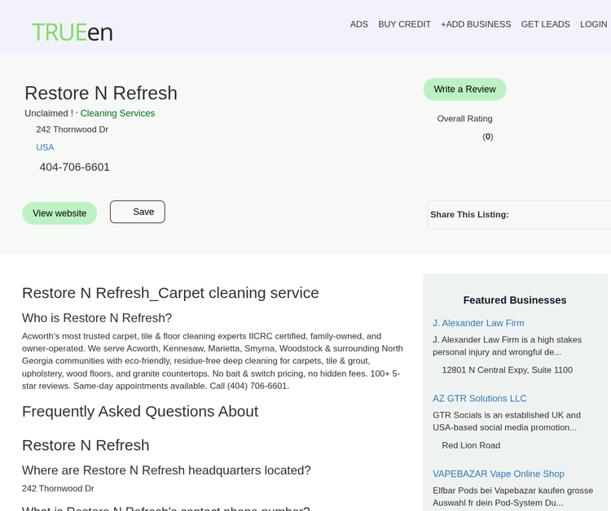Open the LOGIN page
The height and width of the screenshot is (511, 611).
pyautogui.click(x=593, y=24)
